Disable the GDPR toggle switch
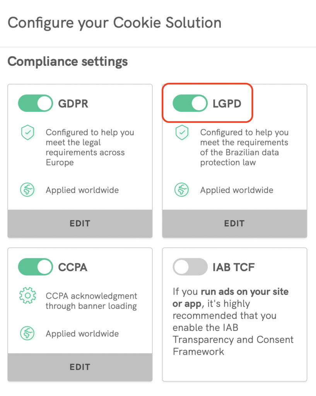The image size is (316, 396). (35, 104)
